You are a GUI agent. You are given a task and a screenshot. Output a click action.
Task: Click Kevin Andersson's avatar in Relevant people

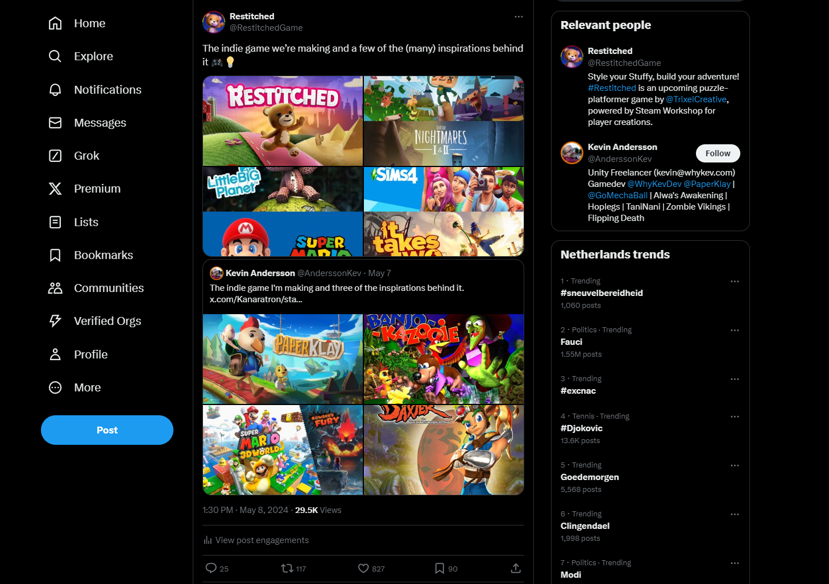coord(572,153)
